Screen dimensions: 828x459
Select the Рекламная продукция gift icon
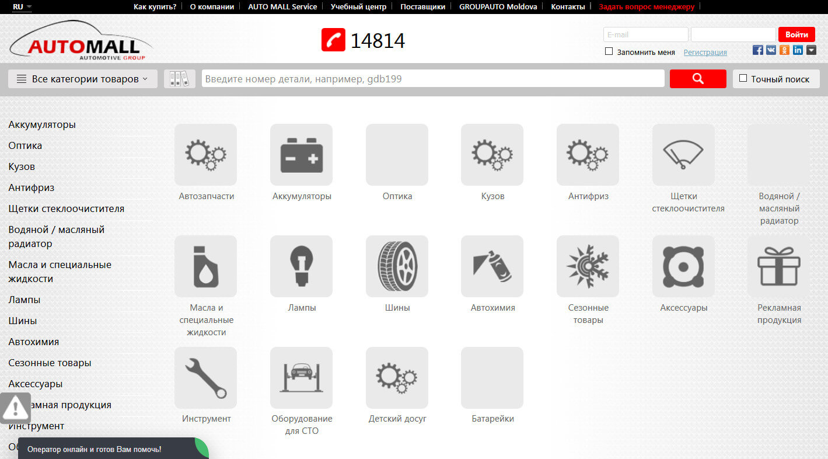tap(778, 266)
